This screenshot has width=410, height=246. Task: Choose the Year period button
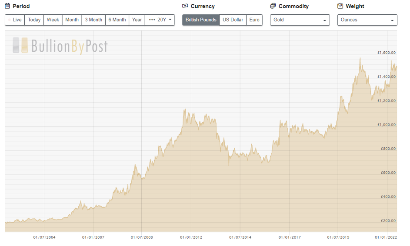[137, 20]
